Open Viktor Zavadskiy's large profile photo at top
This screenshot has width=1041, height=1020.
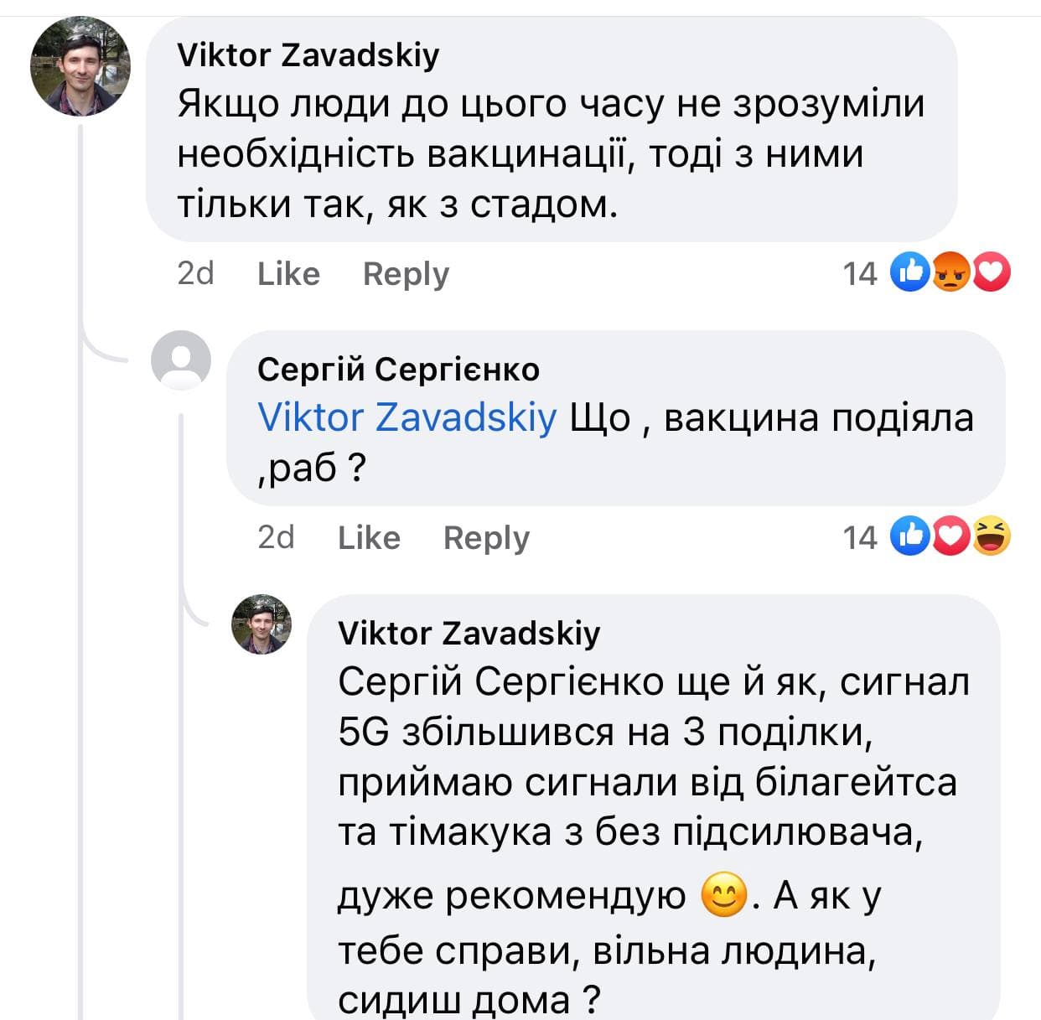80,66
